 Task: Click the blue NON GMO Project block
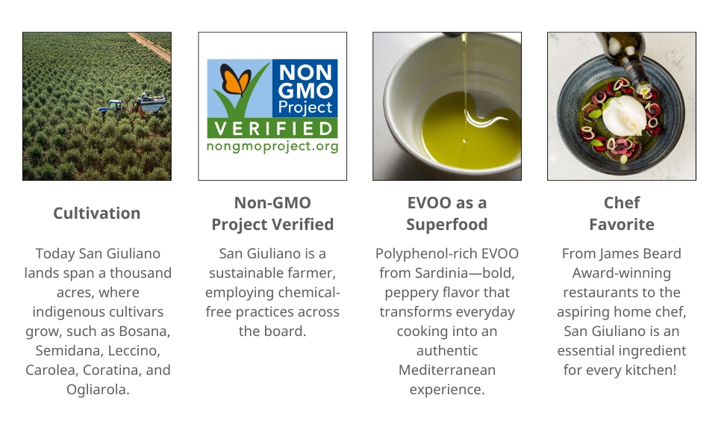tap(308, 87)
